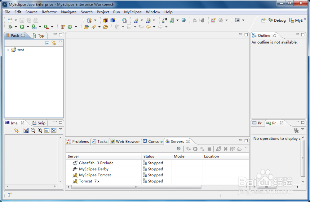310x202 pixels.
Task: Open the dropdown beside the camera icon
Action: coord(243,20)
